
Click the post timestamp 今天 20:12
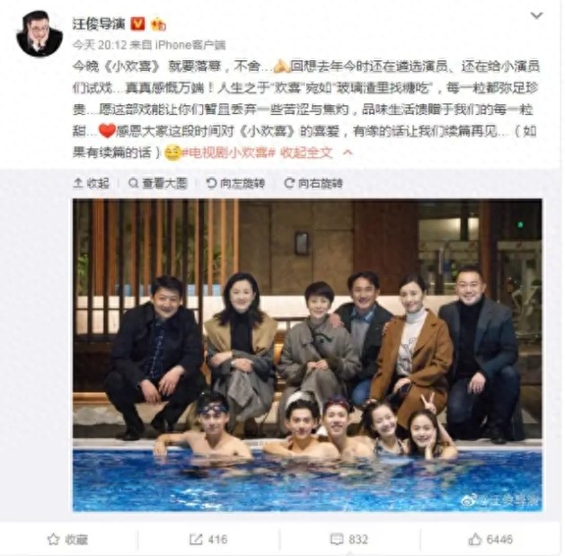pos(100,45)
